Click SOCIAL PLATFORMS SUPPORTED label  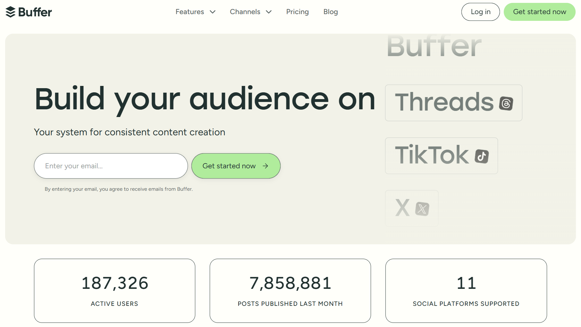[466, 304]
